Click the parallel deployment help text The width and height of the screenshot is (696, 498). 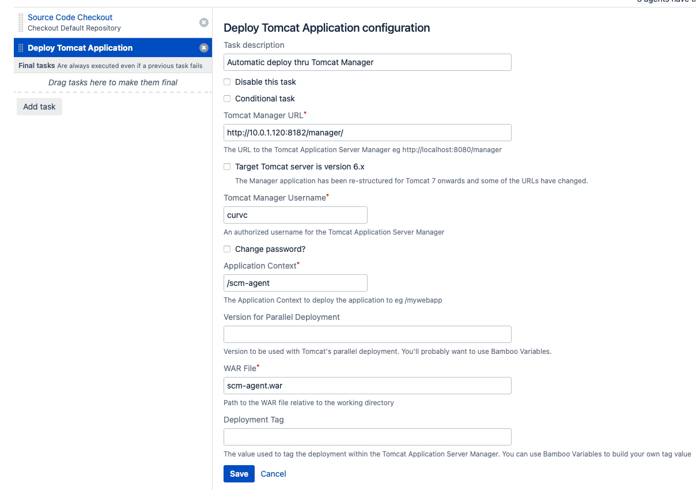pos(388,352)
